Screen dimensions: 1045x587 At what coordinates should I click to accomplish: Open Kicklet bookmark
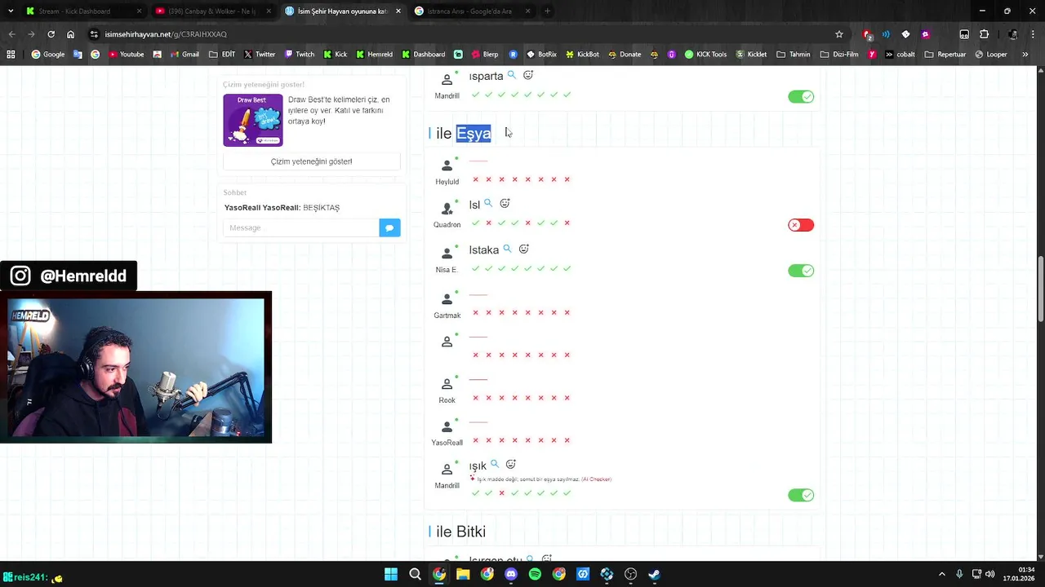751,55
